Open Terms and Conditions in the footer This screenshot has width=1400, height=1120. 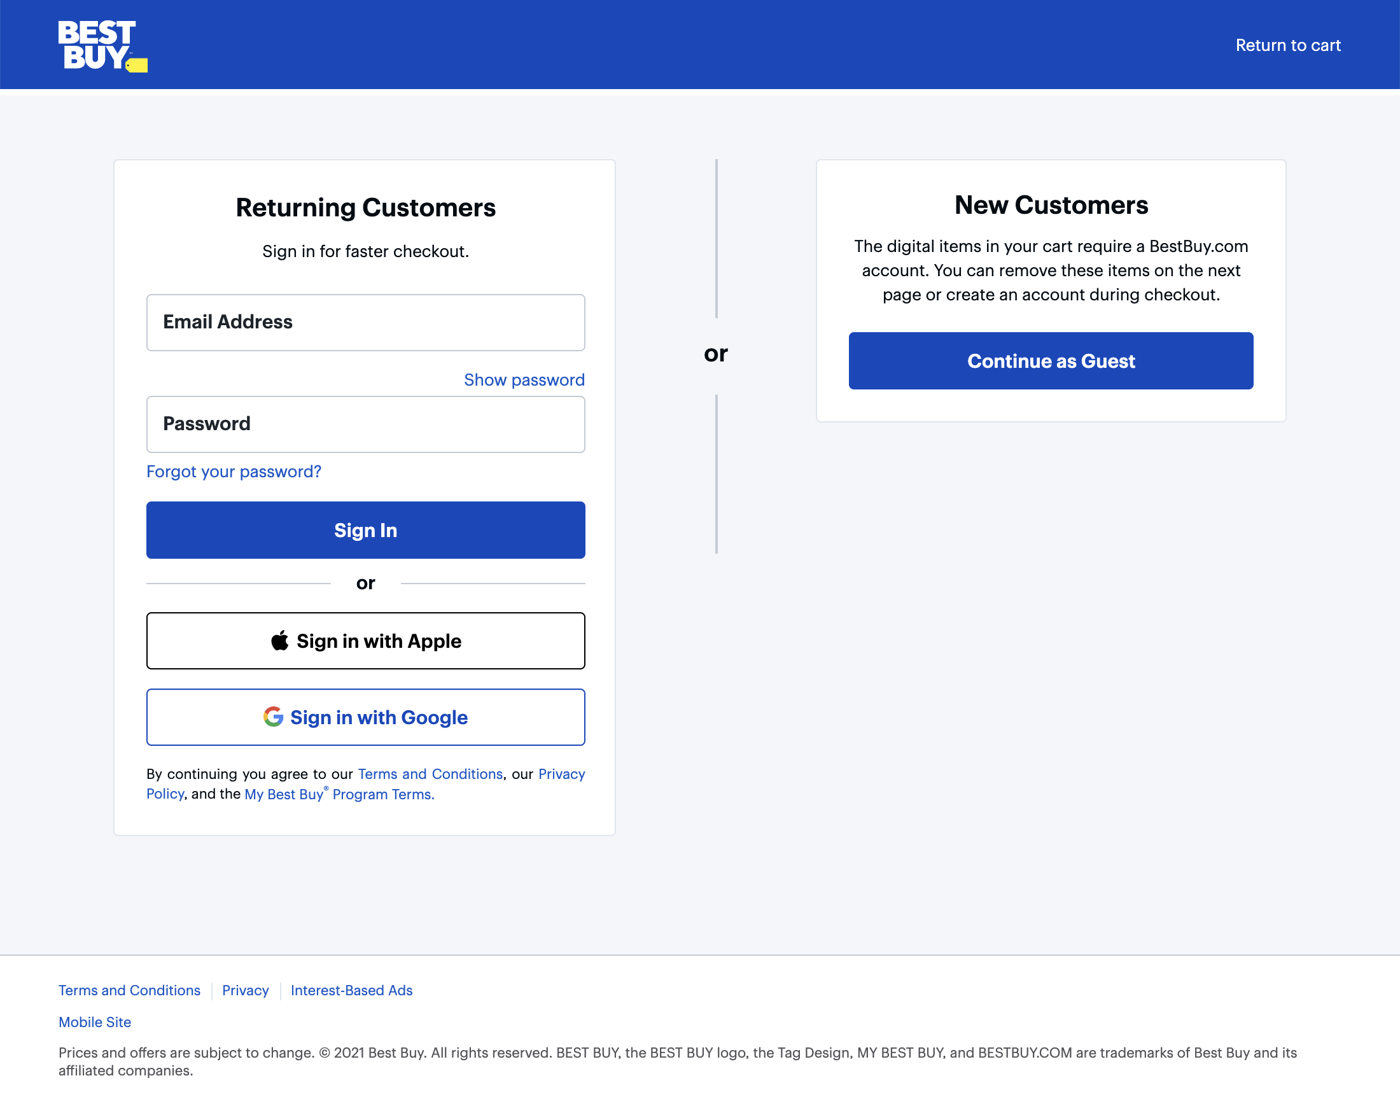click(x=129, y=990)
